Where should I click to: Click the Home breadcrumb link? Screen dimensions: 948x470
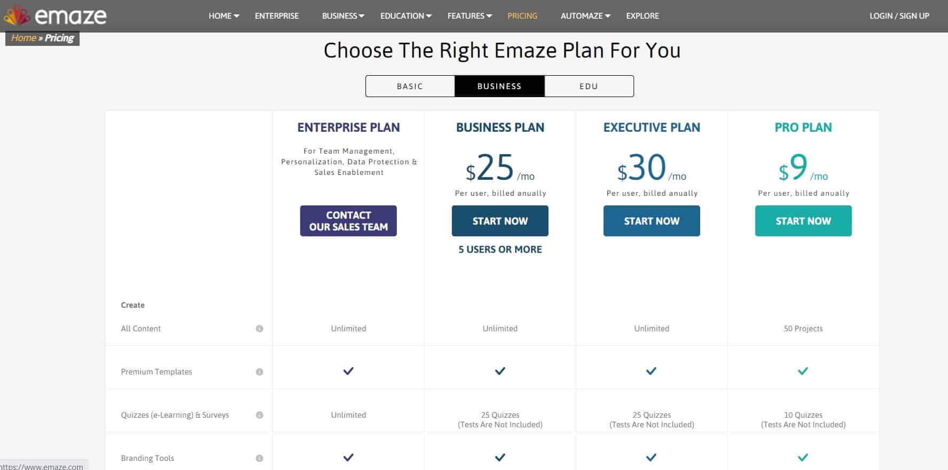[x=23, y=38]
